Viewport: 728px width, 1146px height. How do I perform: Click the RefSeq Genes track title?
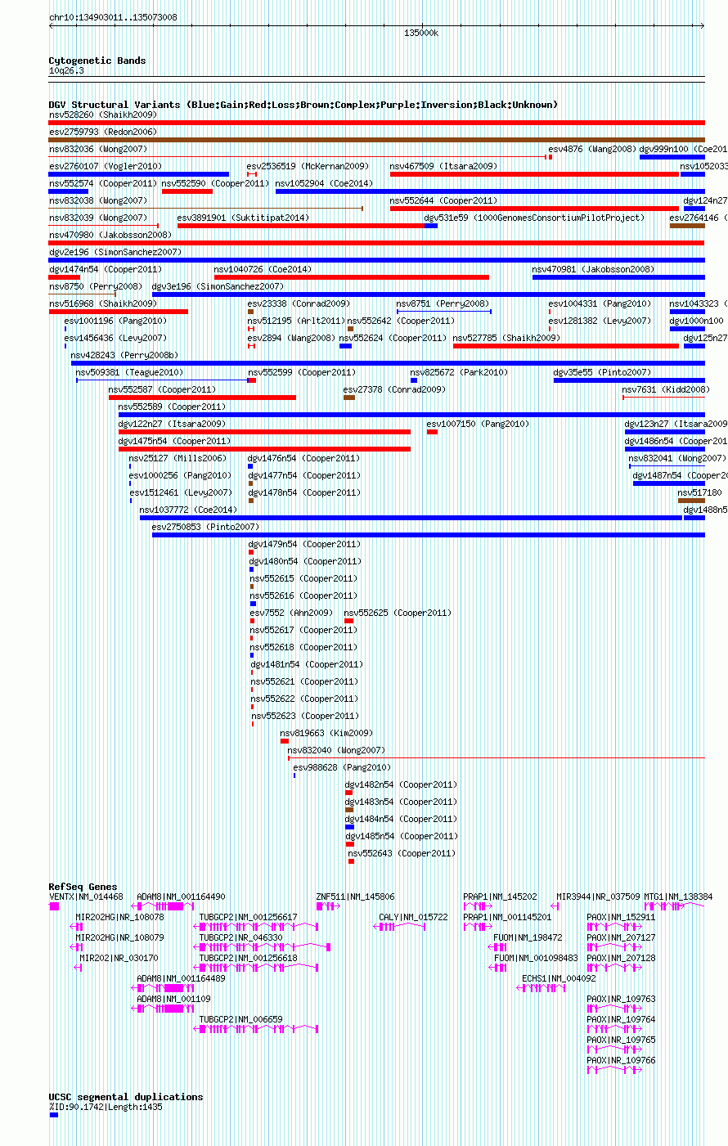click(x=83, y=887)
